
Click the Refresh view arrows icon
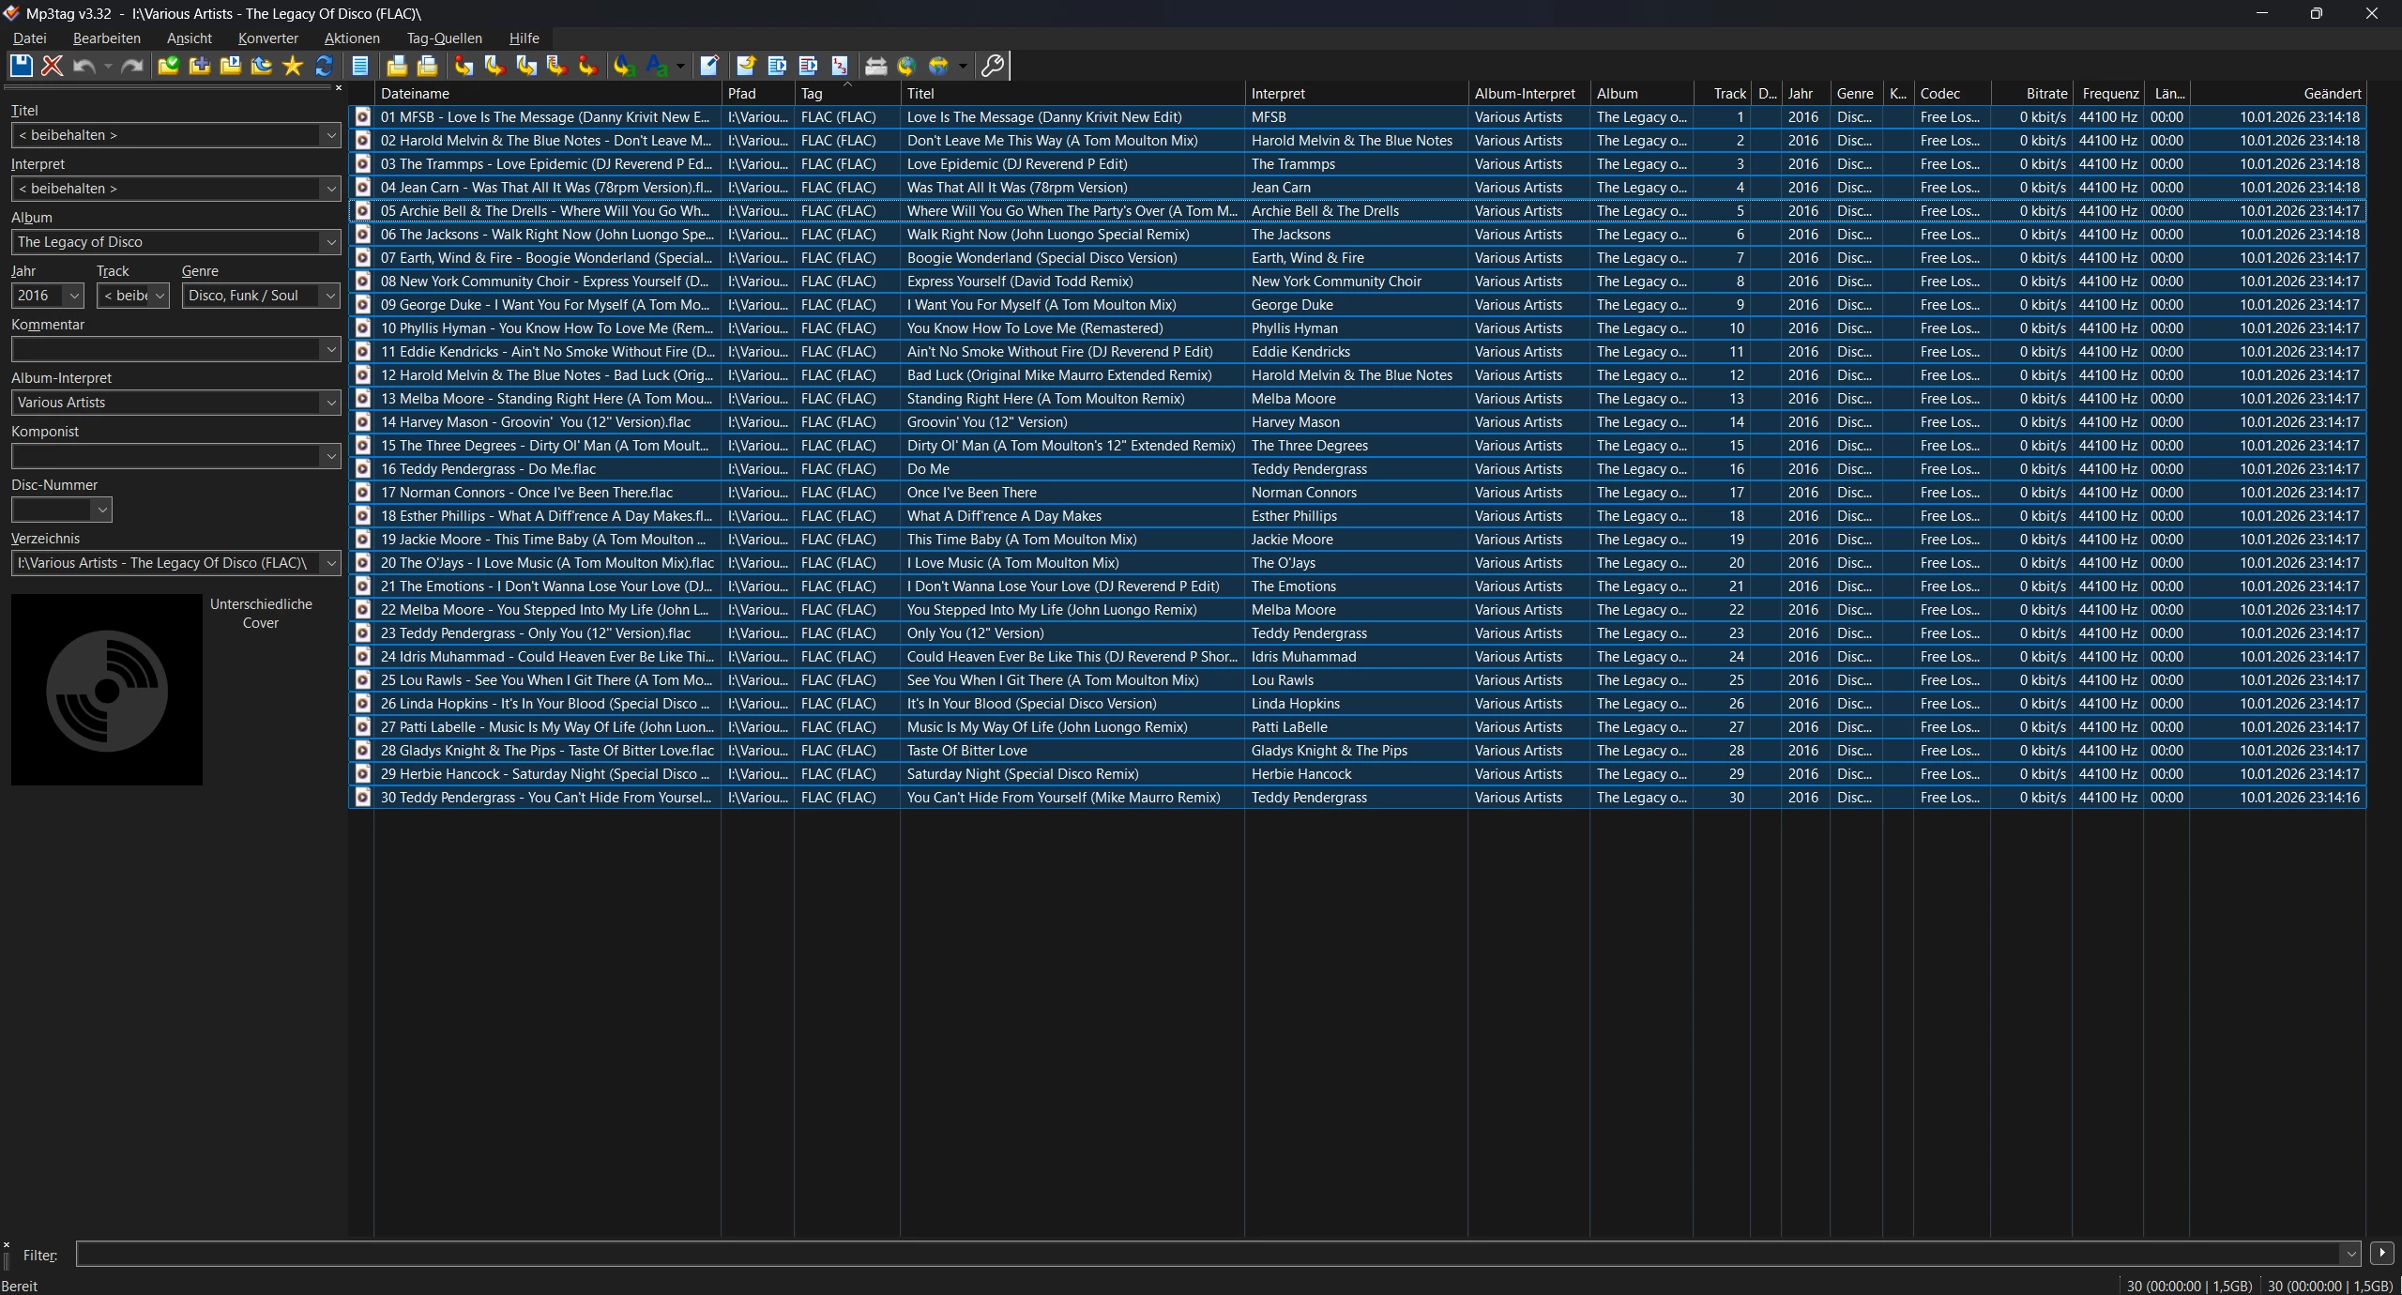coord(324,66)
